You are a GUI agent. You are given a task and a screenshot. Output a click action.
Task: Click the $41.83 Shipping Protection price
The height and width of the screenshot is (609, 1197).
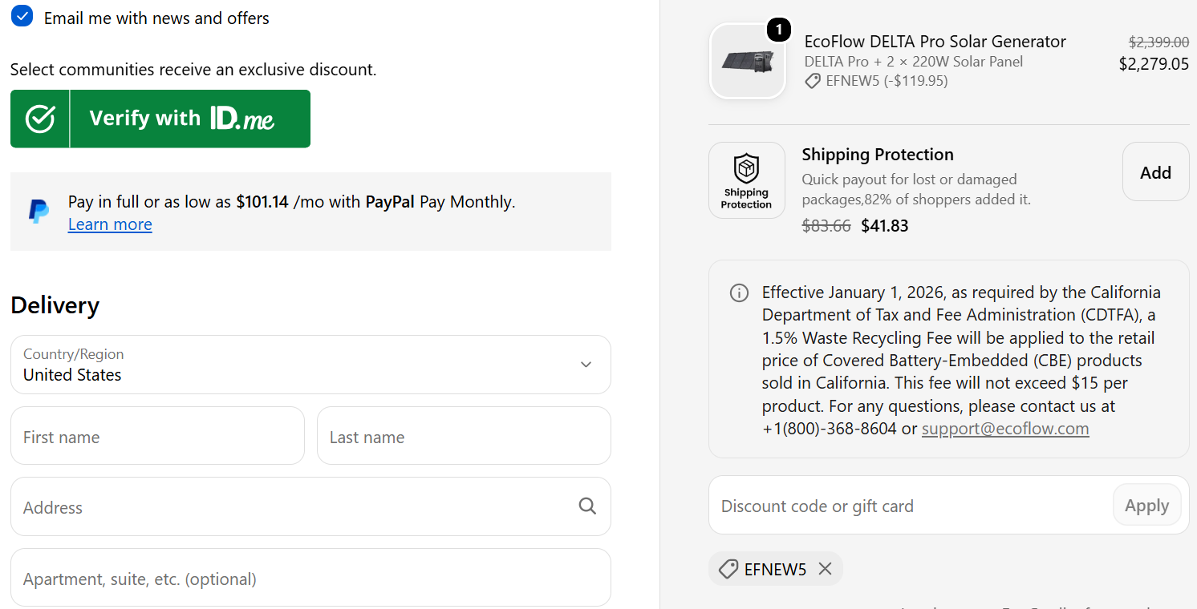tap(885, 226)
